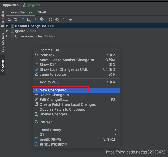Check the Unversioned Files checkbox
Image resolution: width=168 pixels, height=157 pixels.
click(x=12, y=36)
